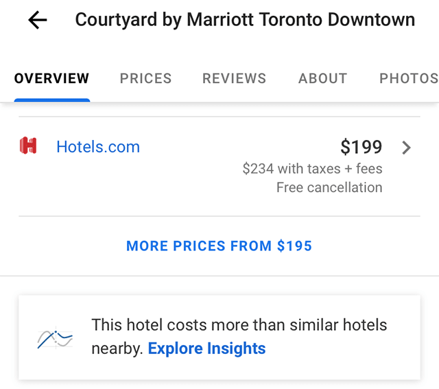Tap the price insights chart icon

55,338
